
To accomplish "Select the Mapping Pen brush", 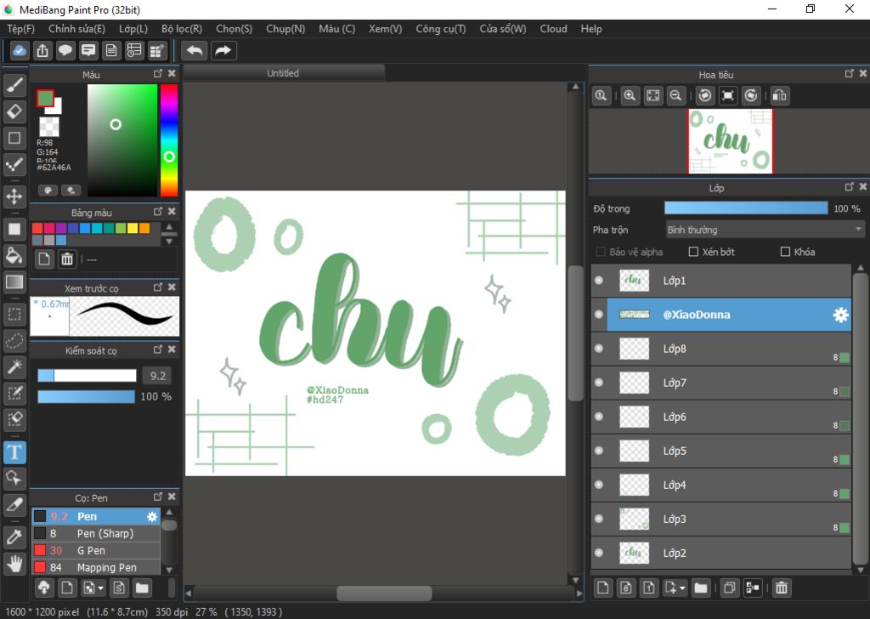I will tap(96, 567).
